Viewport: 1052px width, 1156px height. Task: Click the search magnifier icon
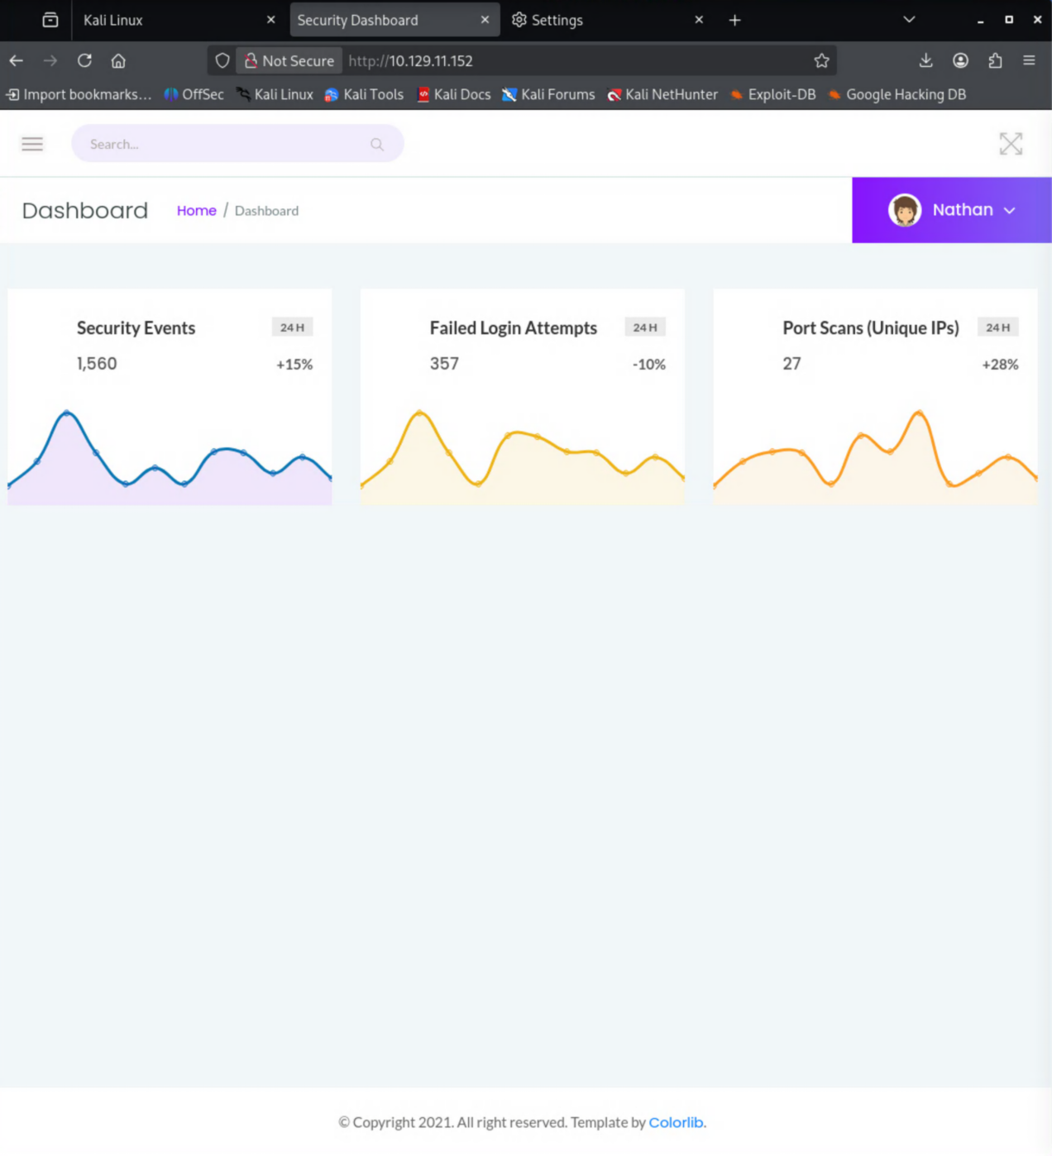point(377,144)
